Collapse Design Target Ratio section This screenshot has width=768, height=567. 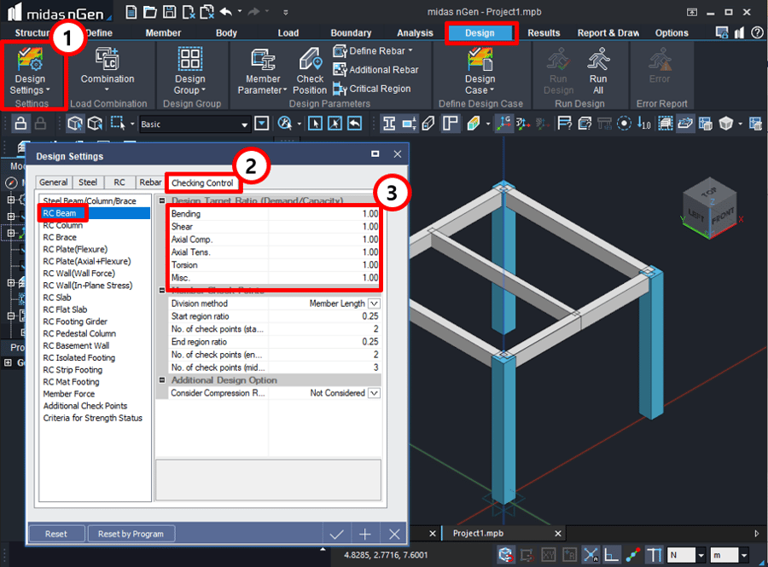pos(162,200)
